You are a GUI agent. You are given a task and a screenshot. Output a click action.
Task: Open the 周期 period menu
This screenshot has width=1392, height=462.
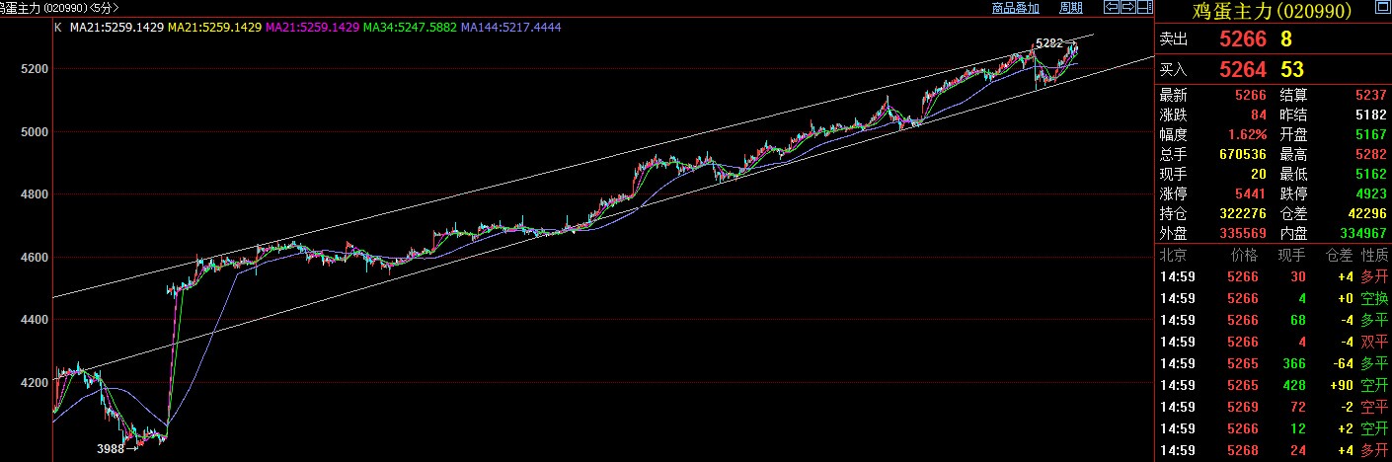1071,8
